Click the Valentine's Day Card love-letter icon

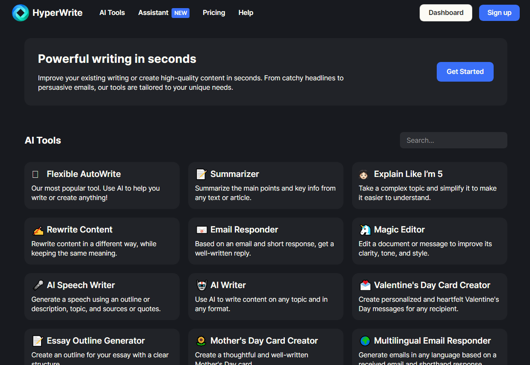(x=365, y=285)
